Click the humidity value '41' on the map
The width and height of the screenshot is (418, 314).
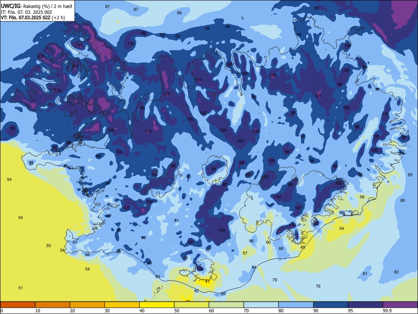207,281
